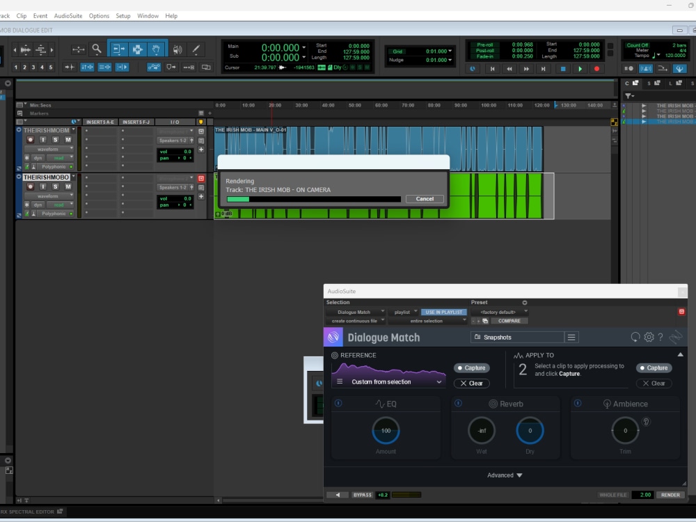Select the Zoomer magnifier tool
Viewport: 696px width, 522px height.
click(96, 49)
